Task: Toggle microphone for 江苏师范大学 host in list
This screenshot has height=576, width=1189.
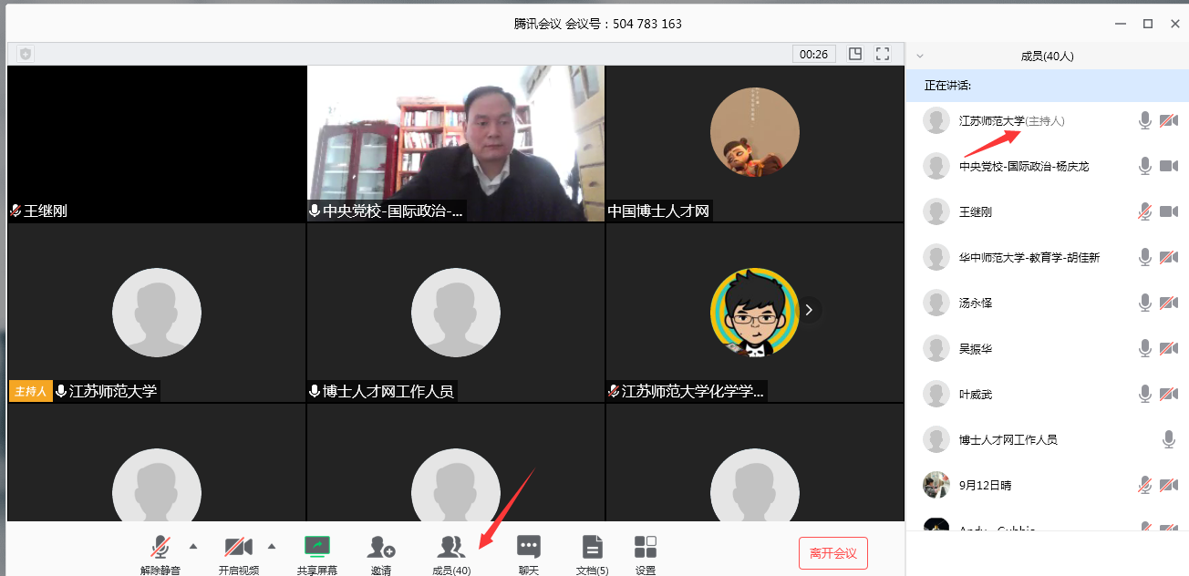Action: point(1144,120)
